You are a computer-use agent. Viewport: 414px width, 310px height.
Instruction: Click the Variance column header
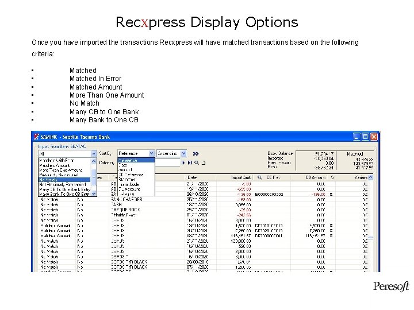361,177
